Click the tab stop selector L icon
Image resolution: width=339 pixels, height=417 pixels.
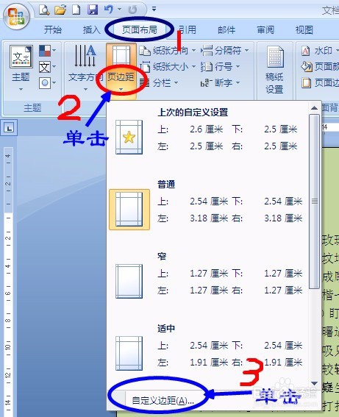click(x=10, y=128)
